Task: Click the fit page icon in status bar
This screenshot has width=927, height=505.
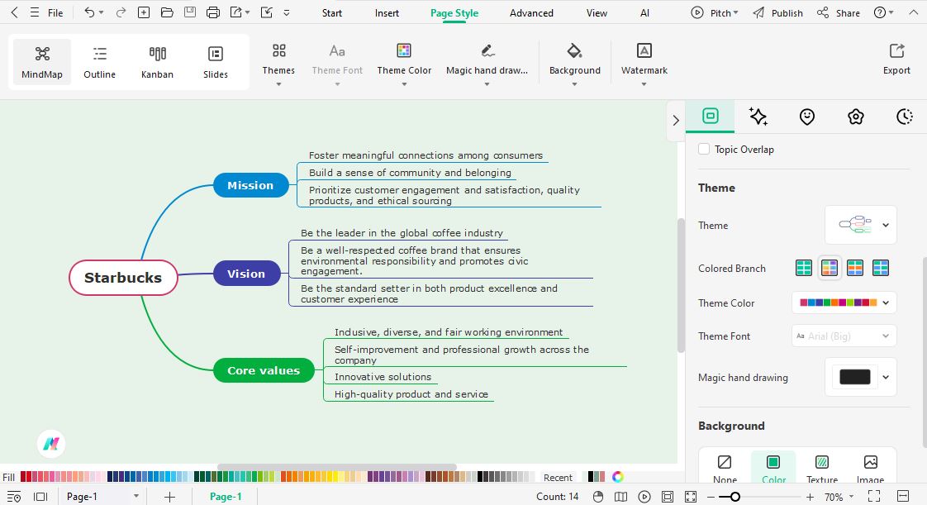Action: (668, 497)
